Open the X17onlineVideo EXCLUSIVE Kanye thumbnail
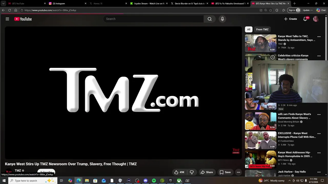This screenshot has height=184, width=328. pos(261,140)
